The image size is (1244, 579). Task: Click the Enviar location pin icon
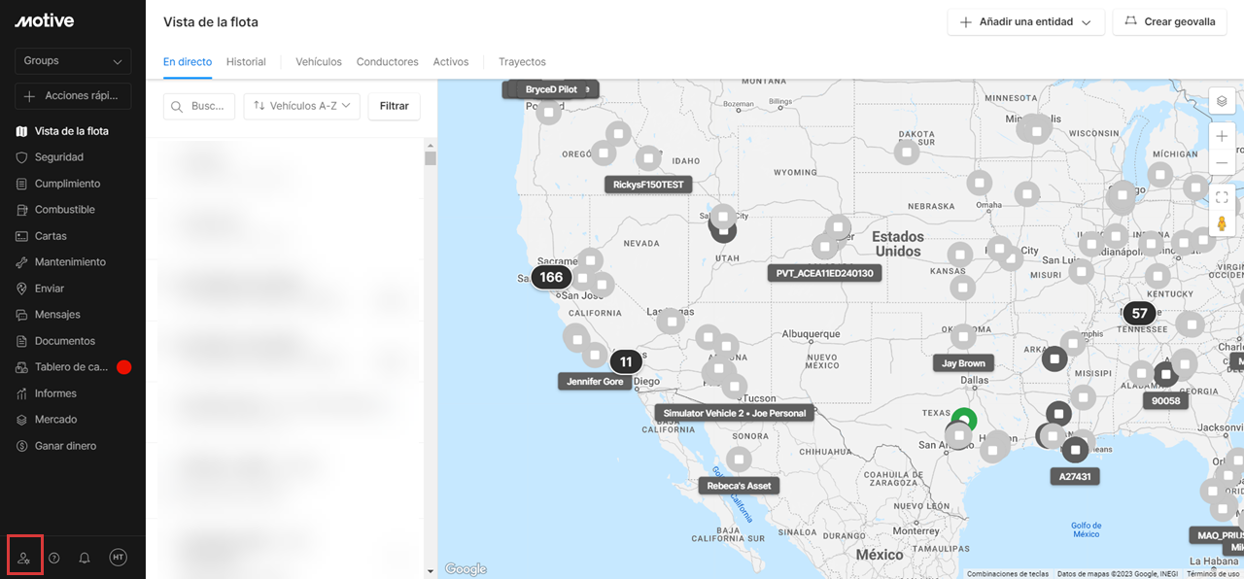pos(22,289)
